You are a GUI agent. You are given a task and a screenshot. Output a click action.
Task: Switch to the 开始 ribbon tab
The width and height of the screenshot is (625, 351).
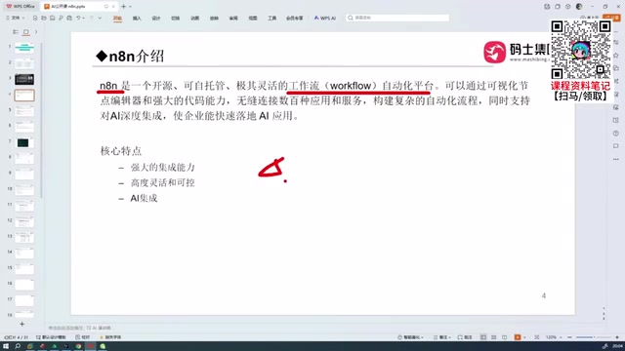pos(117,19)
